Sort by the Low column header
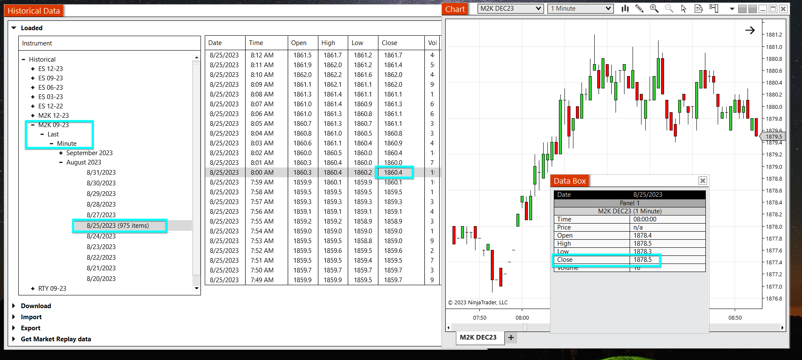Screen dimensions: 802x360 coord(363,43)
